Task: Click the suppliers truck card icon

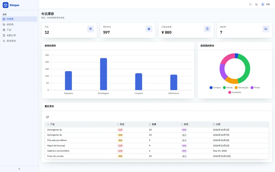Action: (266, 29)
